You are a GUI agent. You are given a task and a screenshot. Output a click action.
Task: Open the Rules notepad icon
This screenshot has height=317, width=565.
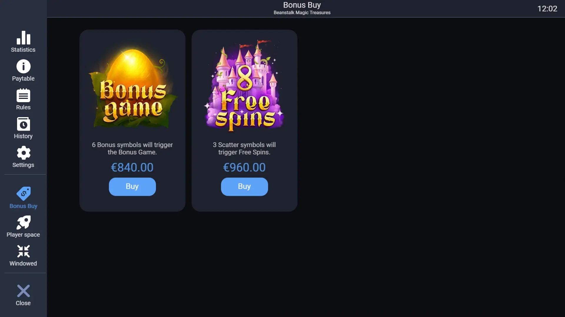[23, 95]
